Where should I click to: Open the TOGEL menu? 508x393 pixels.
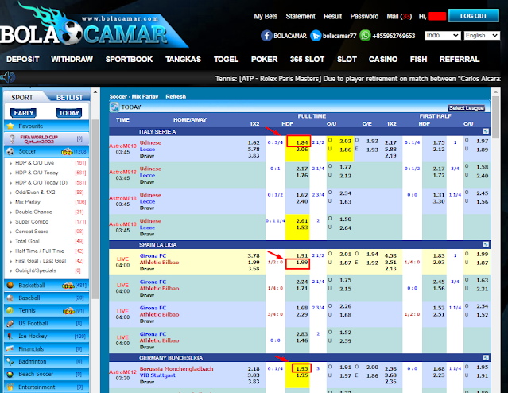click(x=226, y=60)
